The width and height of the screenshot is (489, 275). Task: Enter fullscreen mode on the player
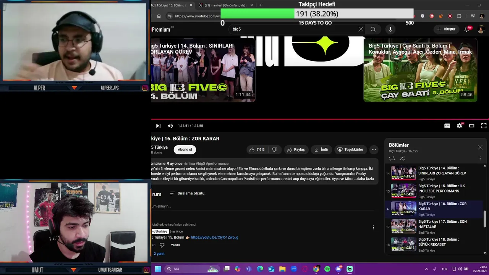484,126
